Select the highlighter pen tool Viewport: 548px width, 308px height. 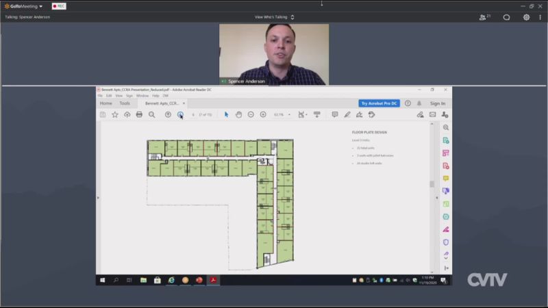[x=347, y=114]
